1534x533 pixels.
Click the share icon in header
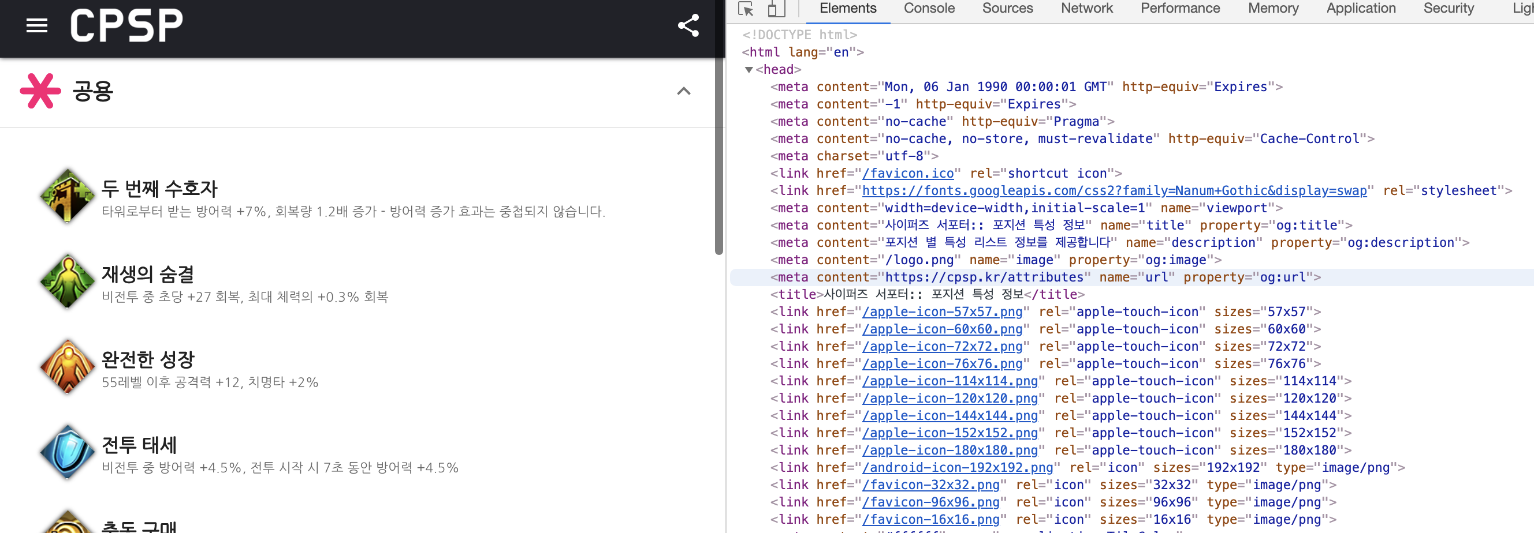[688, 25]
